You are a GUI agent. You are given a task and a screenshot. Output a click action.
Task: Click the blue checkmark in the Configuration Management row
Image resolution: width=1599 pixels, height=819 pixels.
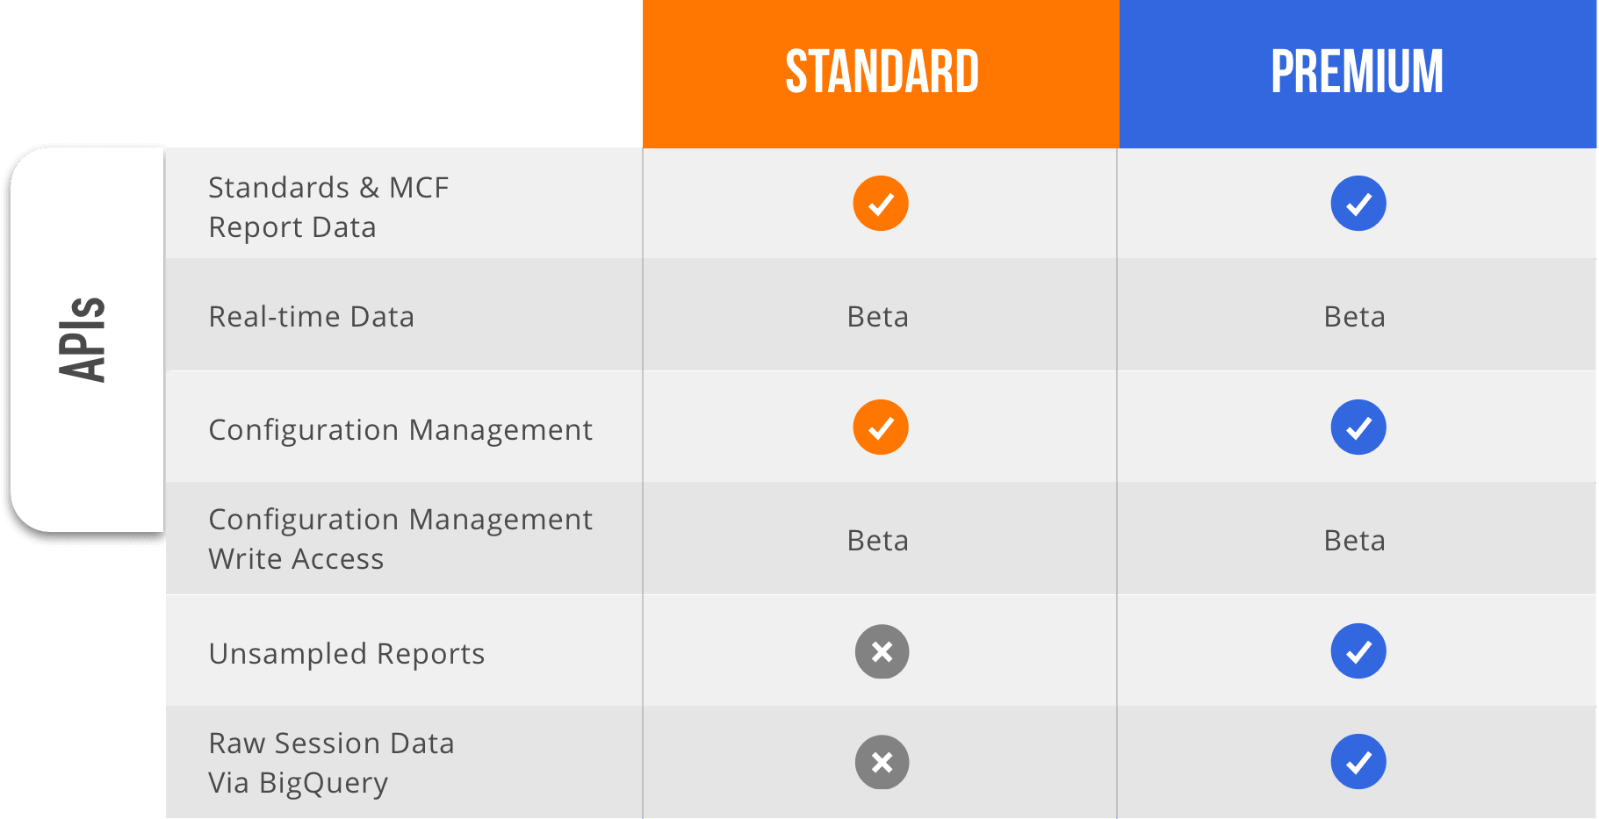click(1358, 427)
